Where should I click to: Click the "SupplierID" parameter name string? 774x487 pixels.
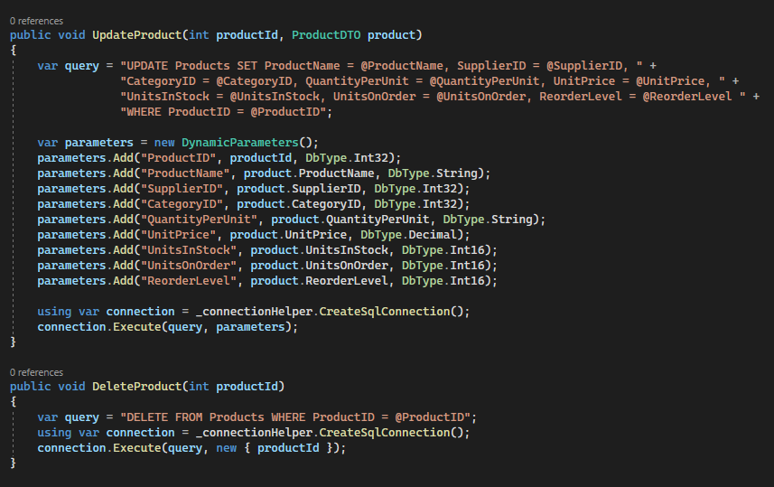182,189
